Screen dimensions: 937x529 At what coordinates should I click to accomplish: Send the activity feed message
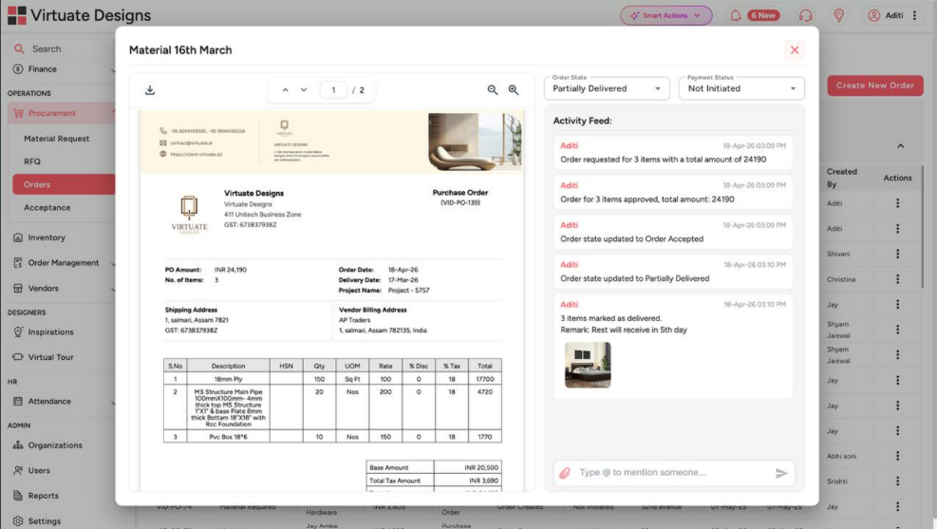pos(781,473)
